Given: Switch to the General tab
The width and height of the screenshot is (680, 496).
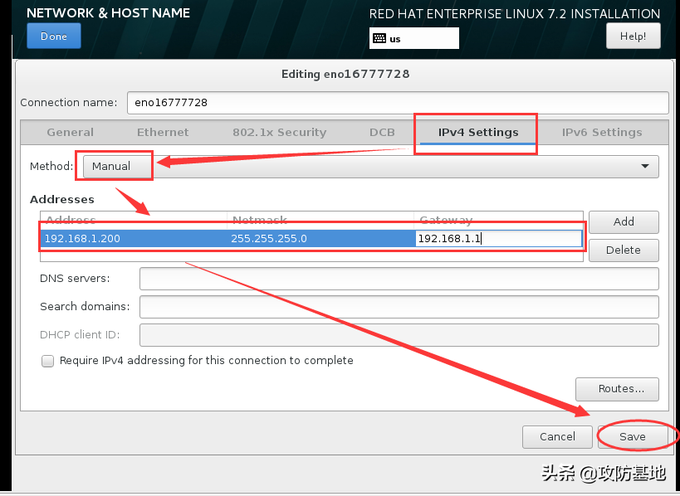Looking at the screenshot, I should point(70,133).
